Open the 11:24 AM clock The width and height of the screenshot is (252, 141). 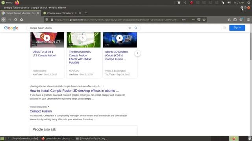[239, 3]
